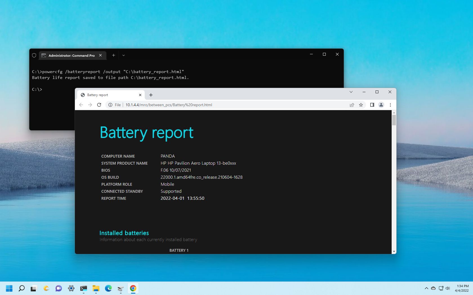Reload the Battery report page
Screen dimensions: 473x295
(x=99, y=105)
